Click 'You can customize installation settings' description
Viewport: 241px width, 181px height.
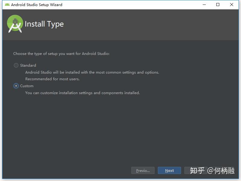pyautogui.click(x=83, y=93)
